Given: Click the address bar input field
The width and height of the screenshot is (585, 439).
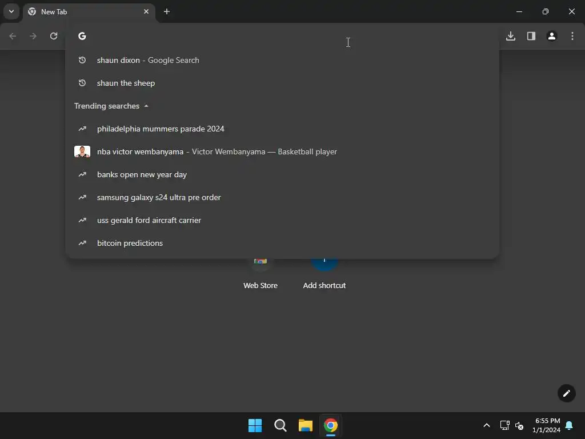Looking at the screenshot, I should tap(282, 36).
